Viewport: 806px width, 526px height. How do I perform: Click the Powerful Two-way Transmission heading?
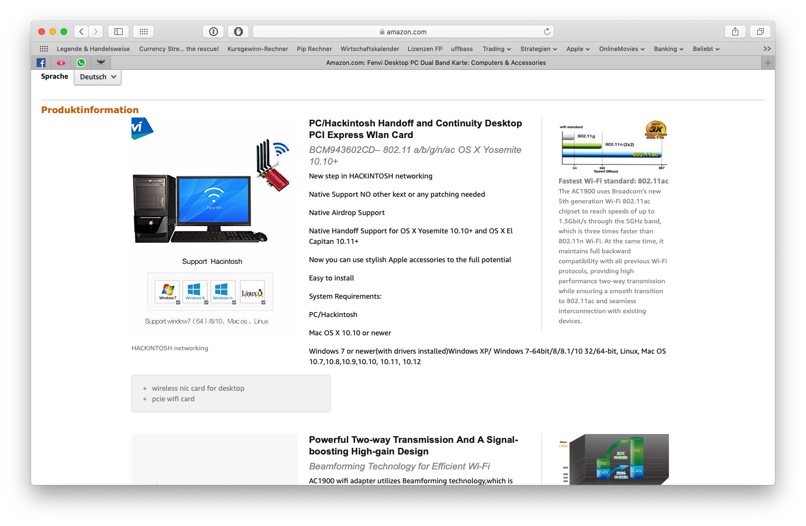(x=414, y=446)
